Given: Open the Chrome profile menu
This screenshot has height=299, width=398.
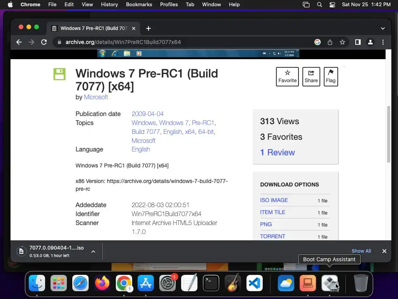Looking at the screenshot, I should point(370,42).
